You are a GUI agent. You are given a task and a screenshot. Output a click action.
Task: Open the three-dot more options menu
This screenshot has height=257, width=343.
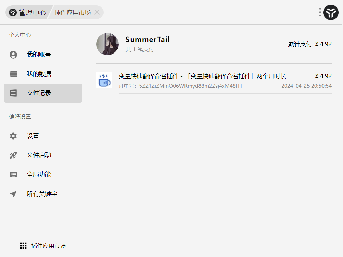coord(320,12)
